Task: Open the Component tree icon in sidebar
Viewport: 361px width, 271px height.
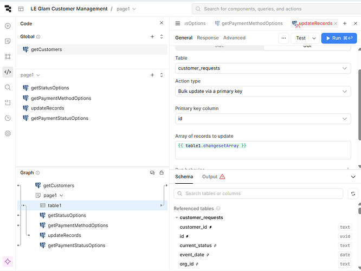Action: tap(8, 56)
